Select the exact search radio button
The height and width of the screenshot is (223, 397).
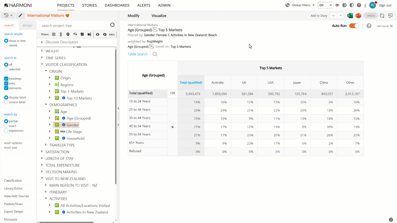(6, 126)
